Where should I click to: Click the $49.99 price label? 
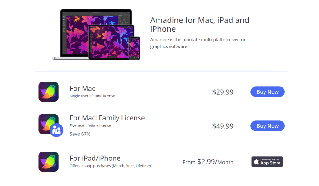(x=223, y=126)
